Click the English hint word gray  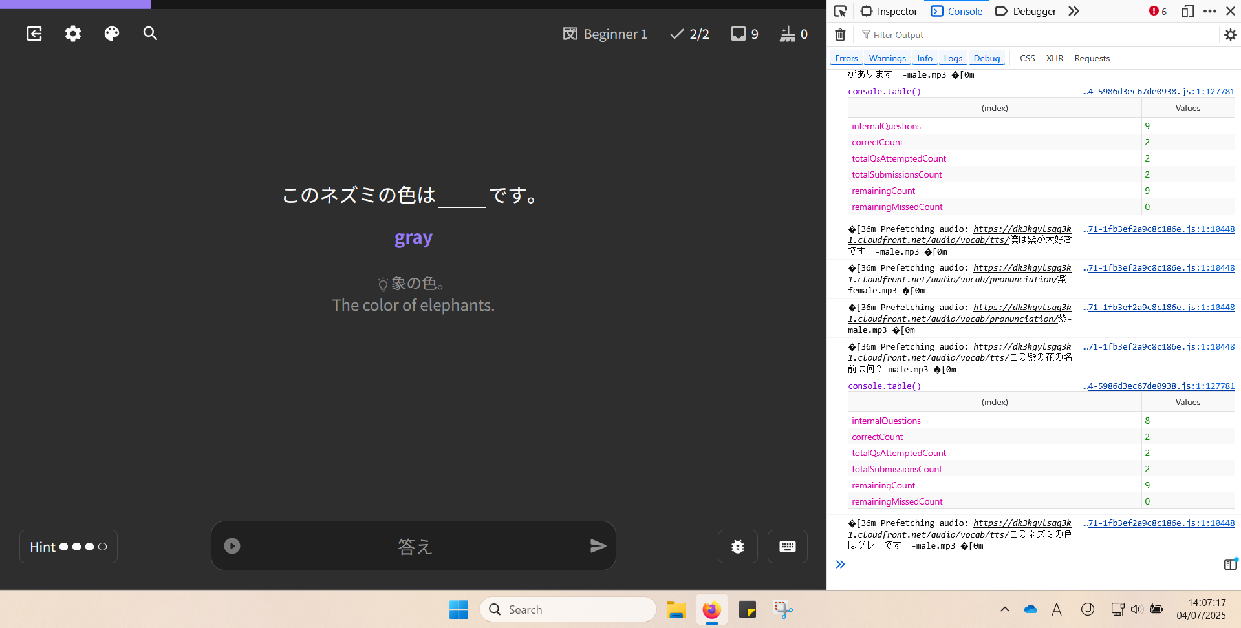[413, 238]
